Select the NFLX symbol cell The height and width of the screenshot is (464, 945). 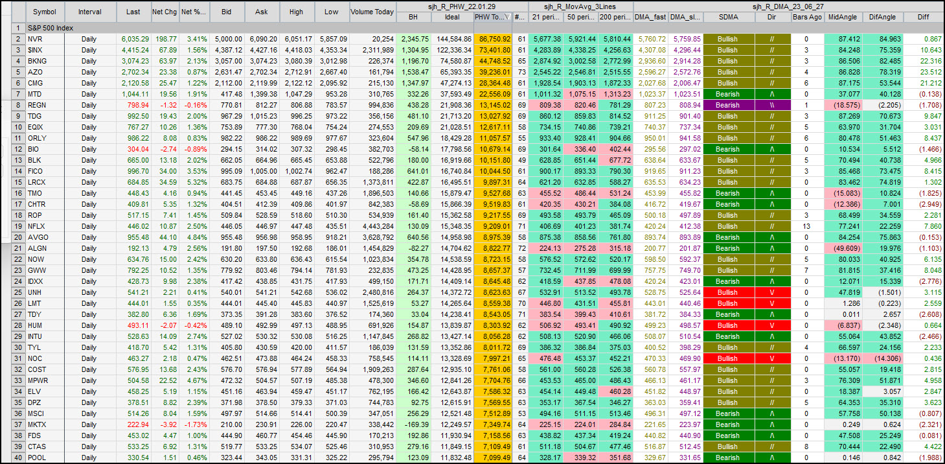tap(45, 226)
